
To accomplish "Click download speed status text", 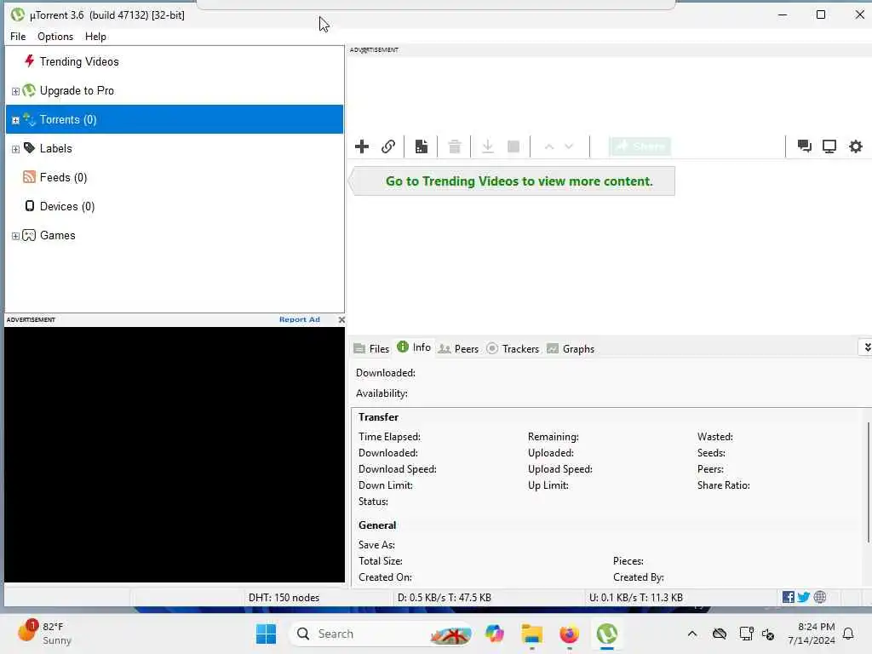I will point(445,598).
